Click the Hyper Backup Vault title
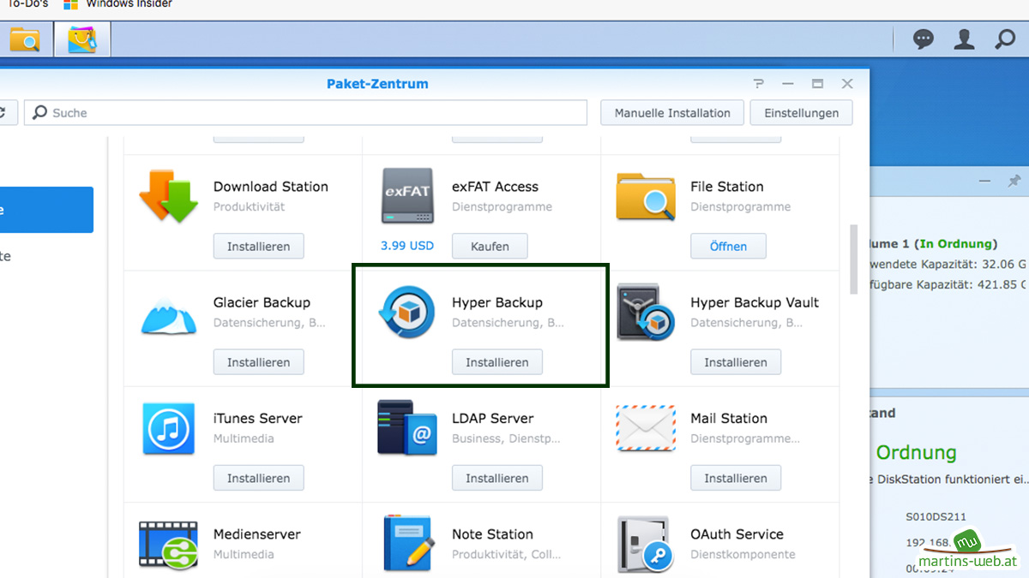 [755, 302]
